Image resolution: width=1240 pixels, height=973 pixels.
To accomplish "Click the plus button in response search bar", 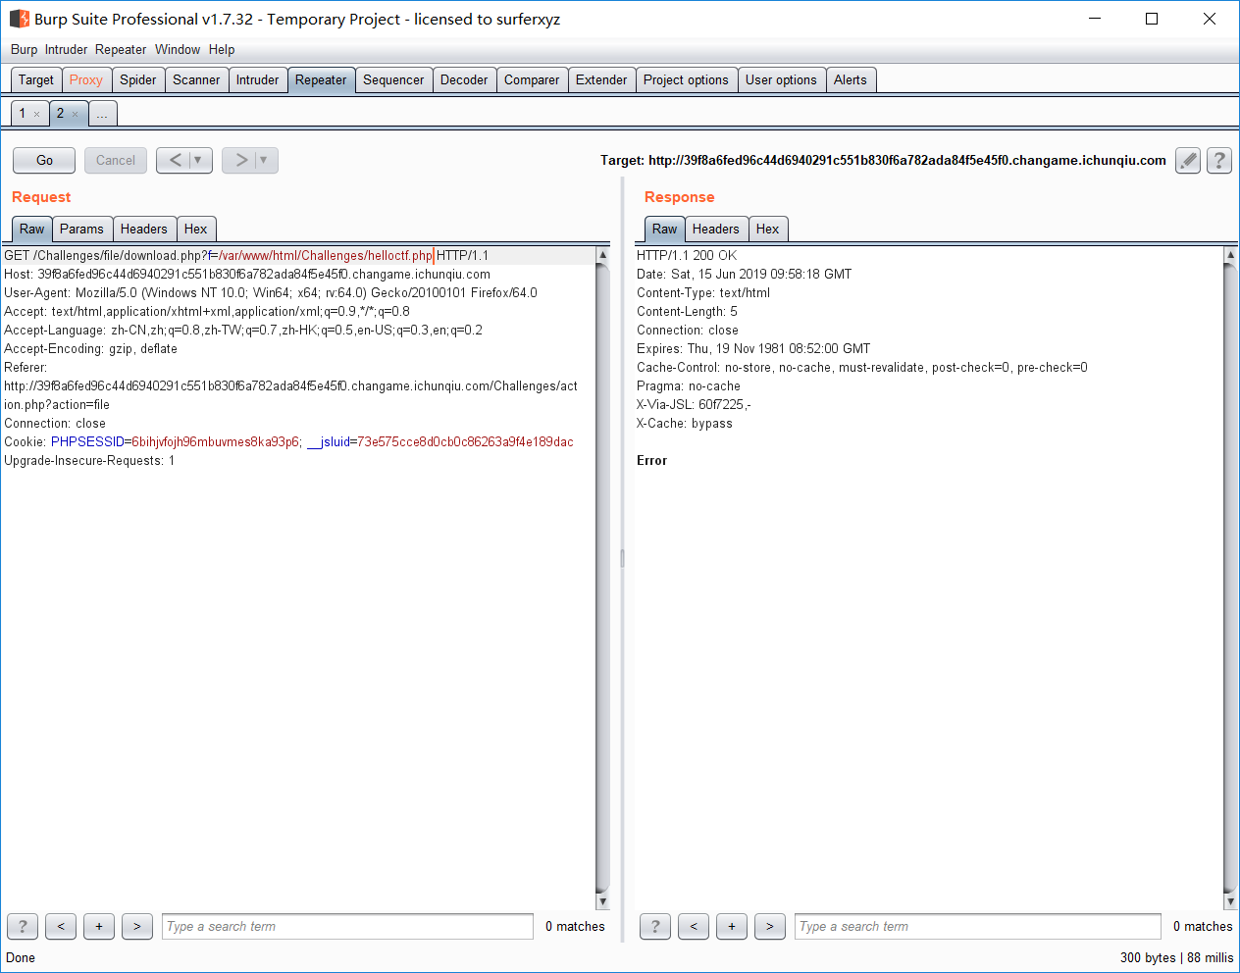I will coord(732,926).
